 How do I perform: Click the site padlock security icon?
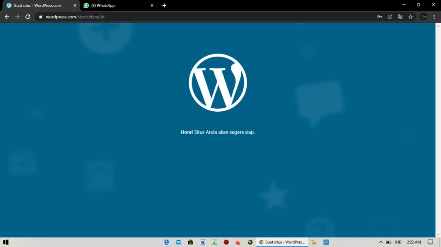tap(41, 17)
